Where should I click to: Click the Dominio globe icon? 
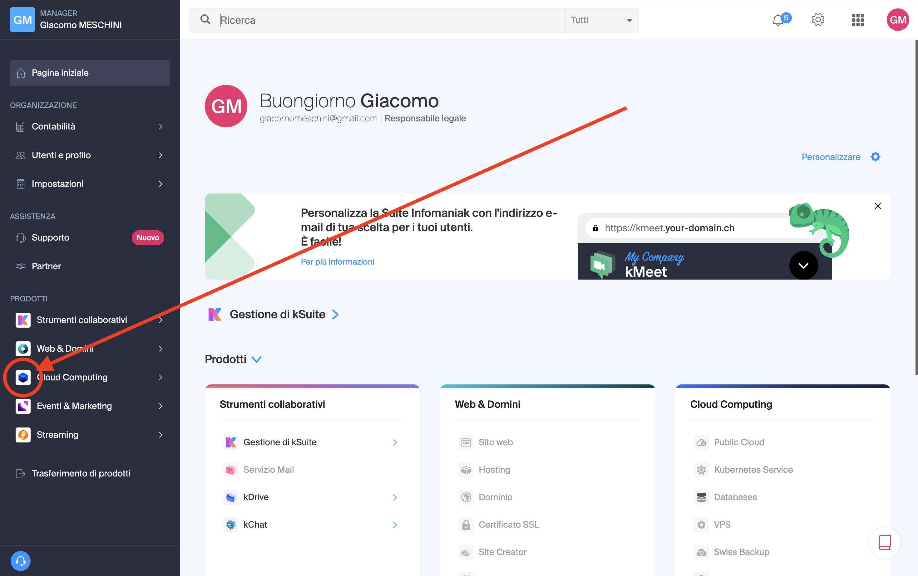point(466,497)
